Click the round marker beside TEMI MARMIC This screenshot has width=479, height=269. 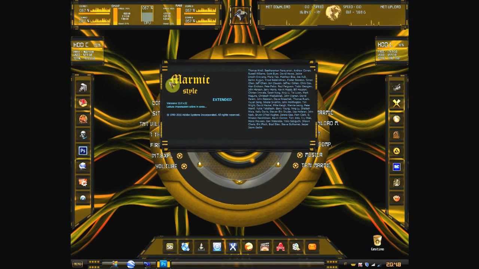click(296, 166)
